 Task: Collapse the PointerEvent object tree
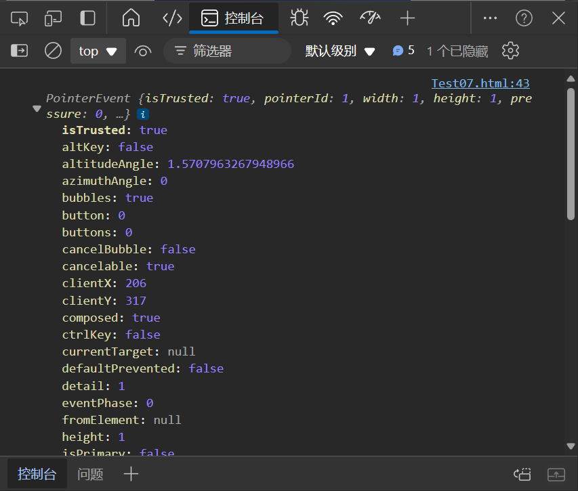37,109
